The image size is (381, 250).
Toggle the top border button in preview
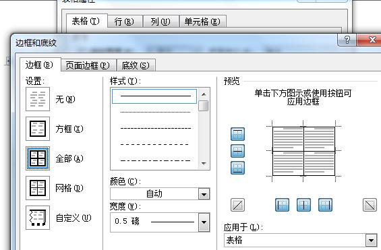[237, 134]
